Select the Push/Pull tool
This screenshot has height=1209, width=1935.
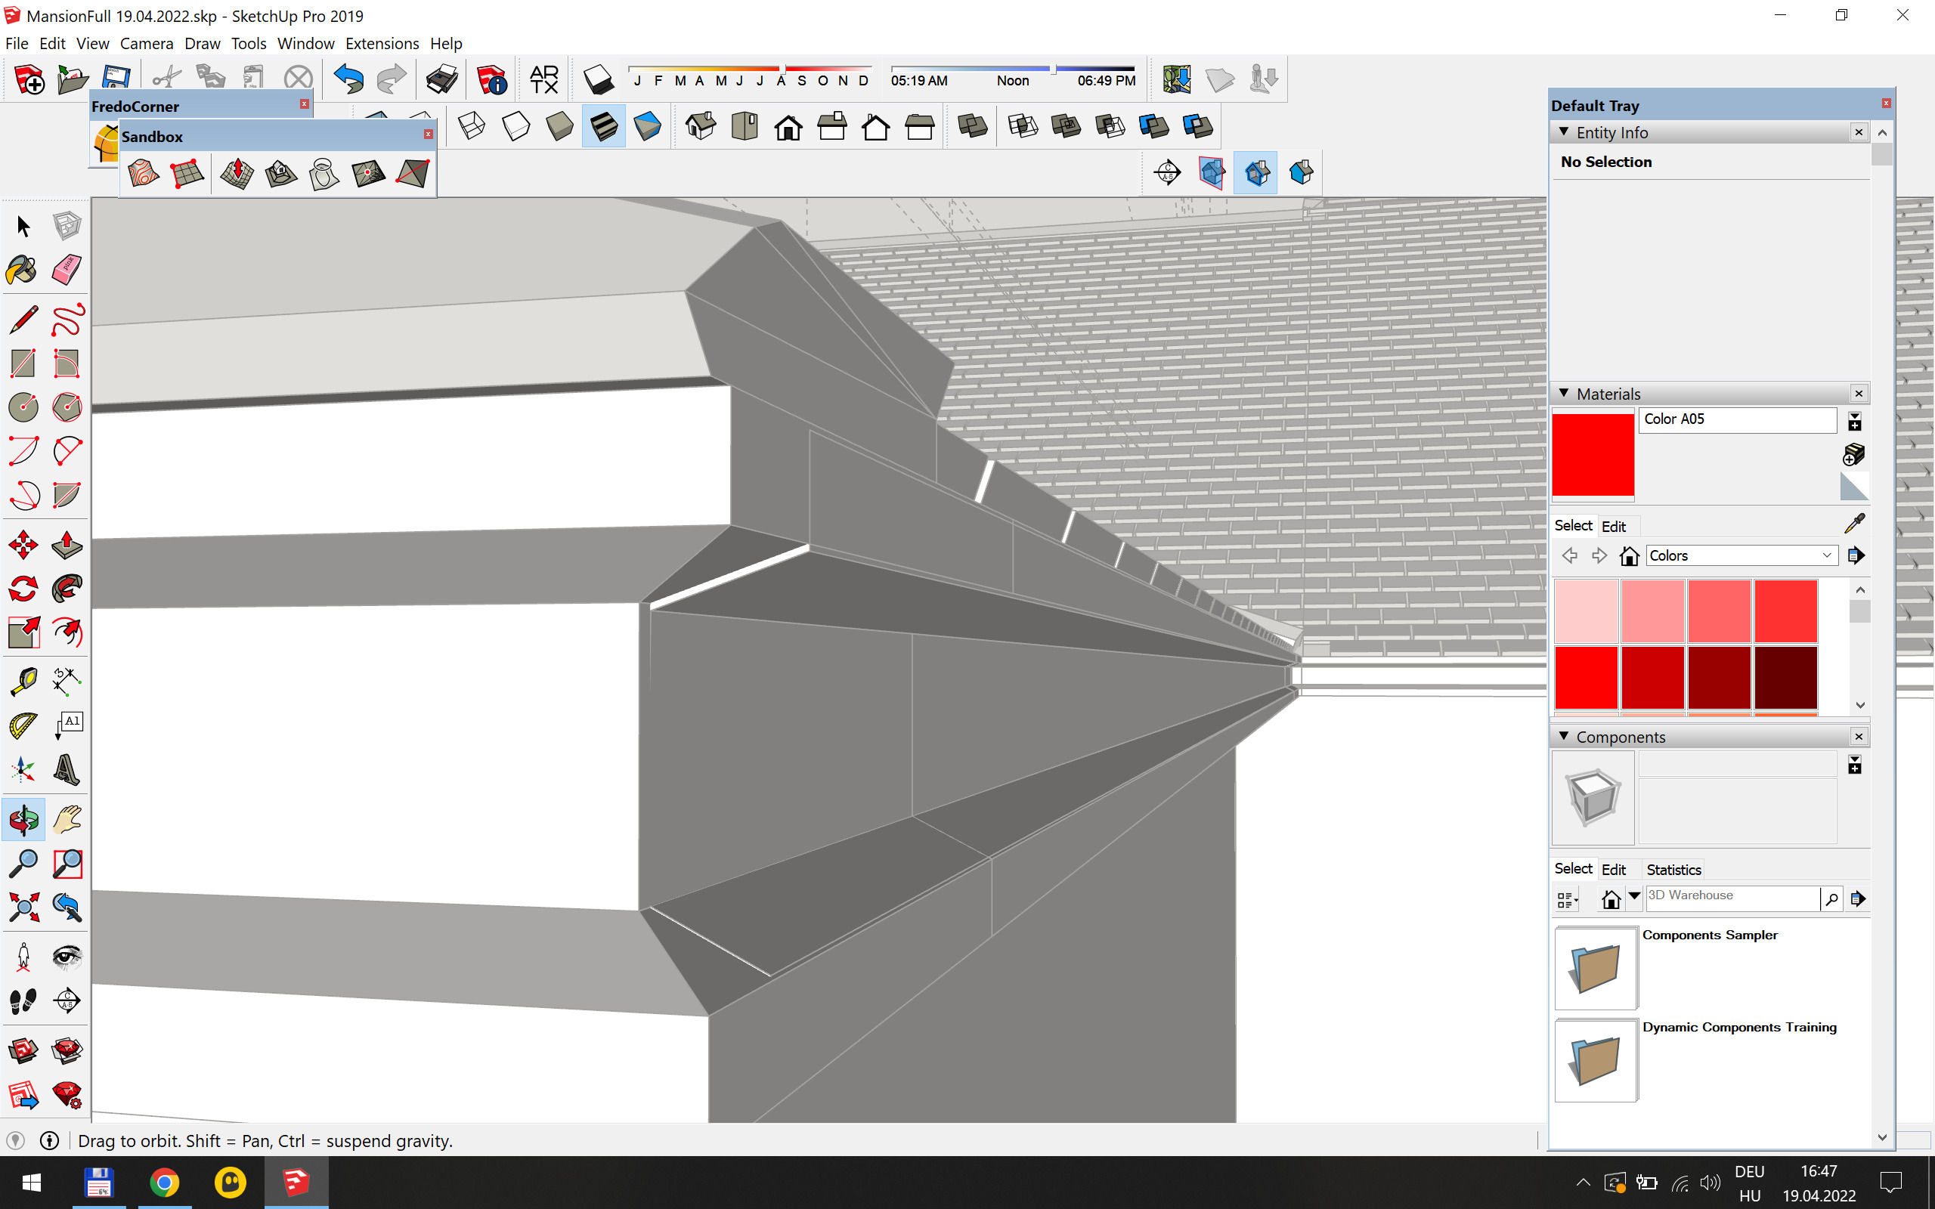click(x=67, y=546)
